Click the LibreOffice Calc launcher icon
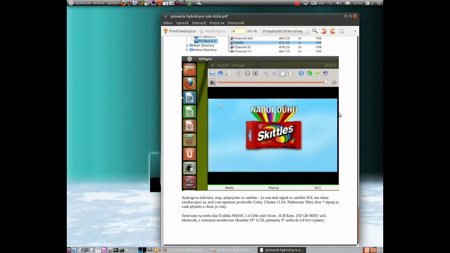 (x=189, y=112)
